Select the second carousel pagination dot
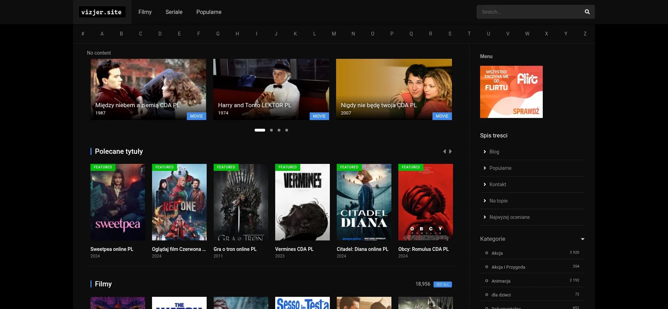Screen dimensions: 668x309 tap(271, 130)
